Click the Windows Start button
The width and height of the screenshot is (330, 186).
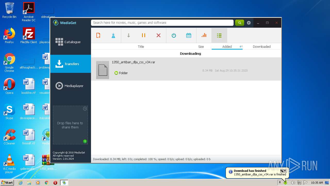(x=7, y=182)
